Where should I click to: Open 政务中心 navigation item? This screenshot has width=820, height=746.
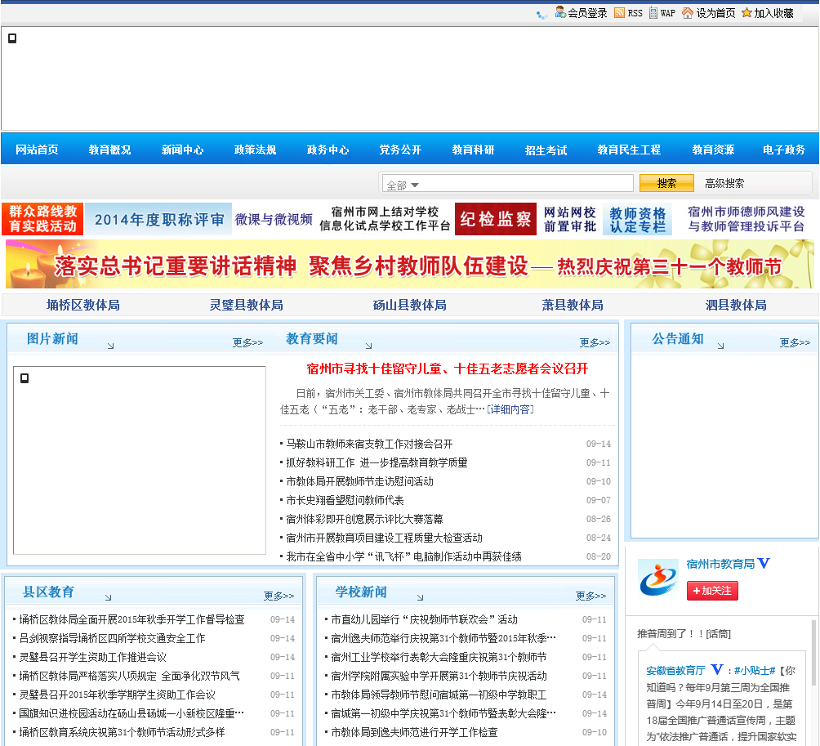click(328, 150)
